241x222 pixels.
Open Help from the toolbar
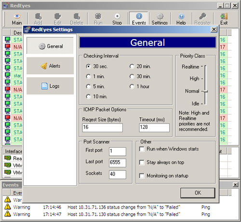181,19
